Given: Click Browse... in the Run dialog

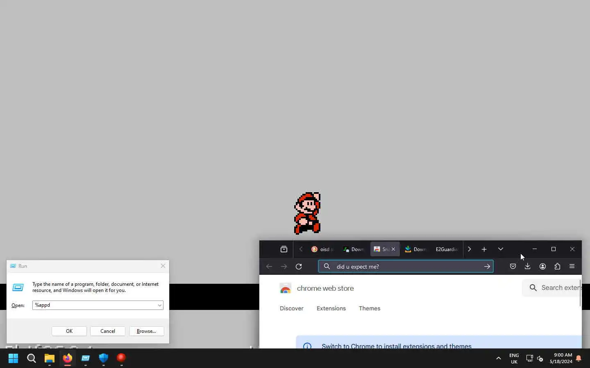Looking at the screenshot, I should click(147, 331).
